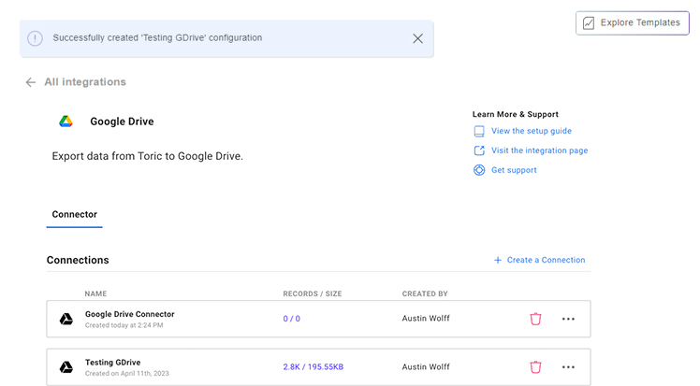Click the Connections section heading
This screenshot has width=700, height=386.
[x=78, y=260]
